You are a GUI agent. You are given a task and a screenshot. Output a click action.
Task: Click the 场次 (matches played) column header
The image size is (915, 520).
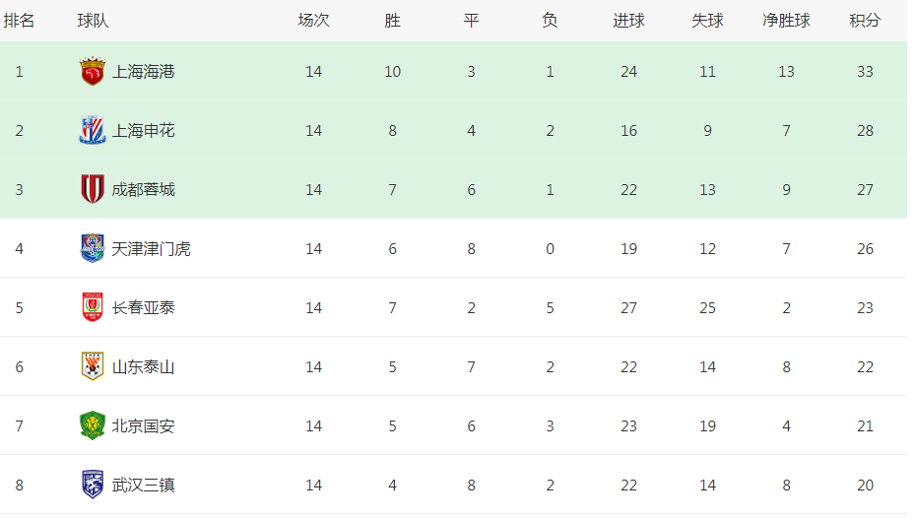pos(313,20)
